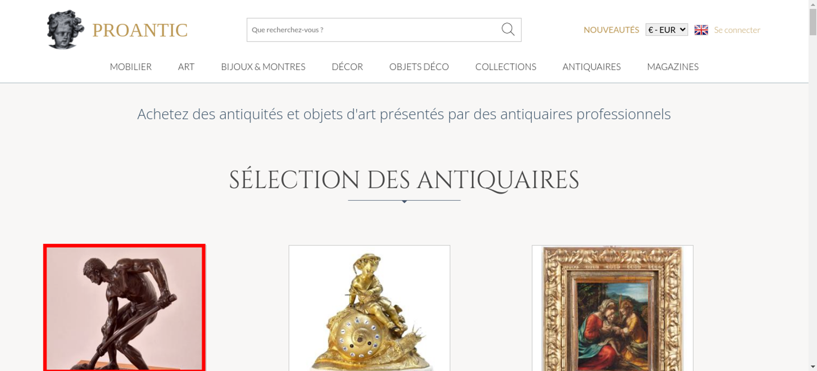Click the Nouveautés link

click(611, 30)
